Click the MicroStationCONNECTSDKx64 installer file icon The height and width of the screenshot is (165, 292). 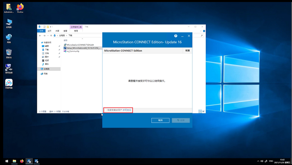click(65, 45)
